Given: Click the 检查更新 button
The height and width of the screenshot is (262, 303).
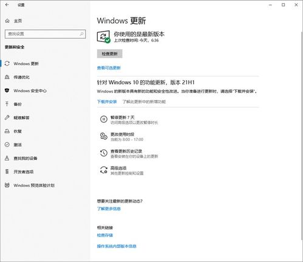Looking at the screenshot, I should 109,53.
